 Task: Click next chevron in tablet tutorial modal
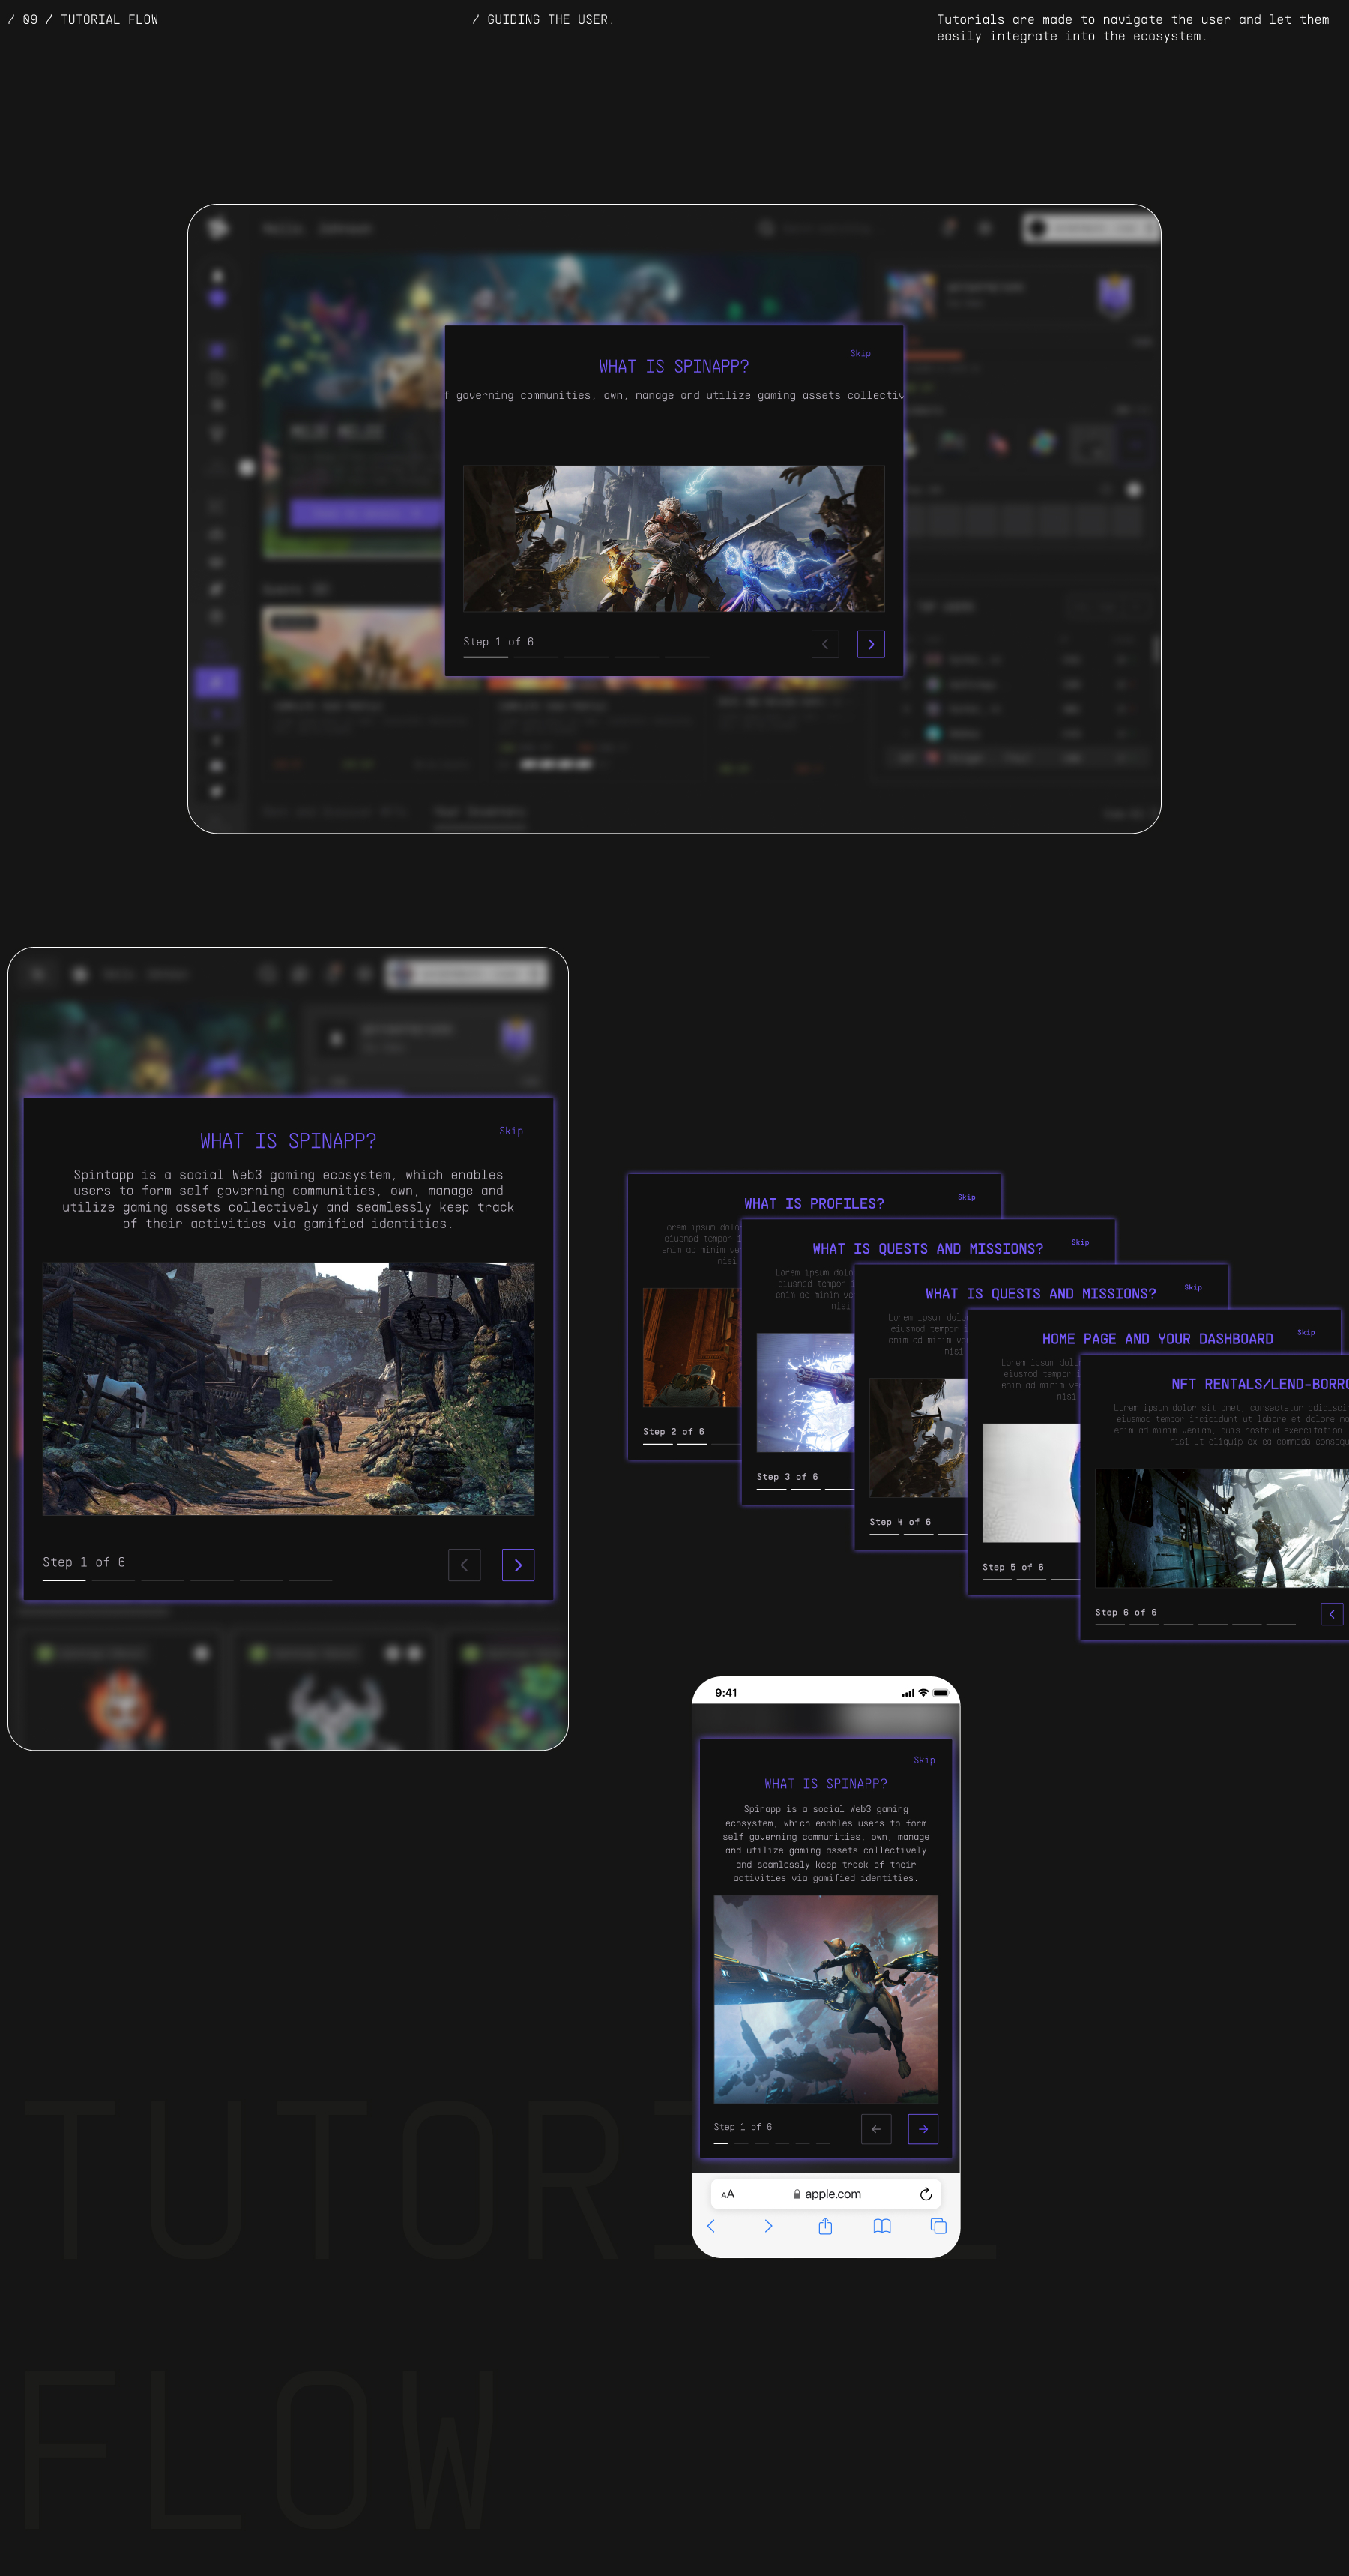517,1565
